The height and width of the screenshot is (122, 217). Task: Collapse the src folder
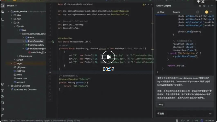pyautogui.click(x=12, y=23)
